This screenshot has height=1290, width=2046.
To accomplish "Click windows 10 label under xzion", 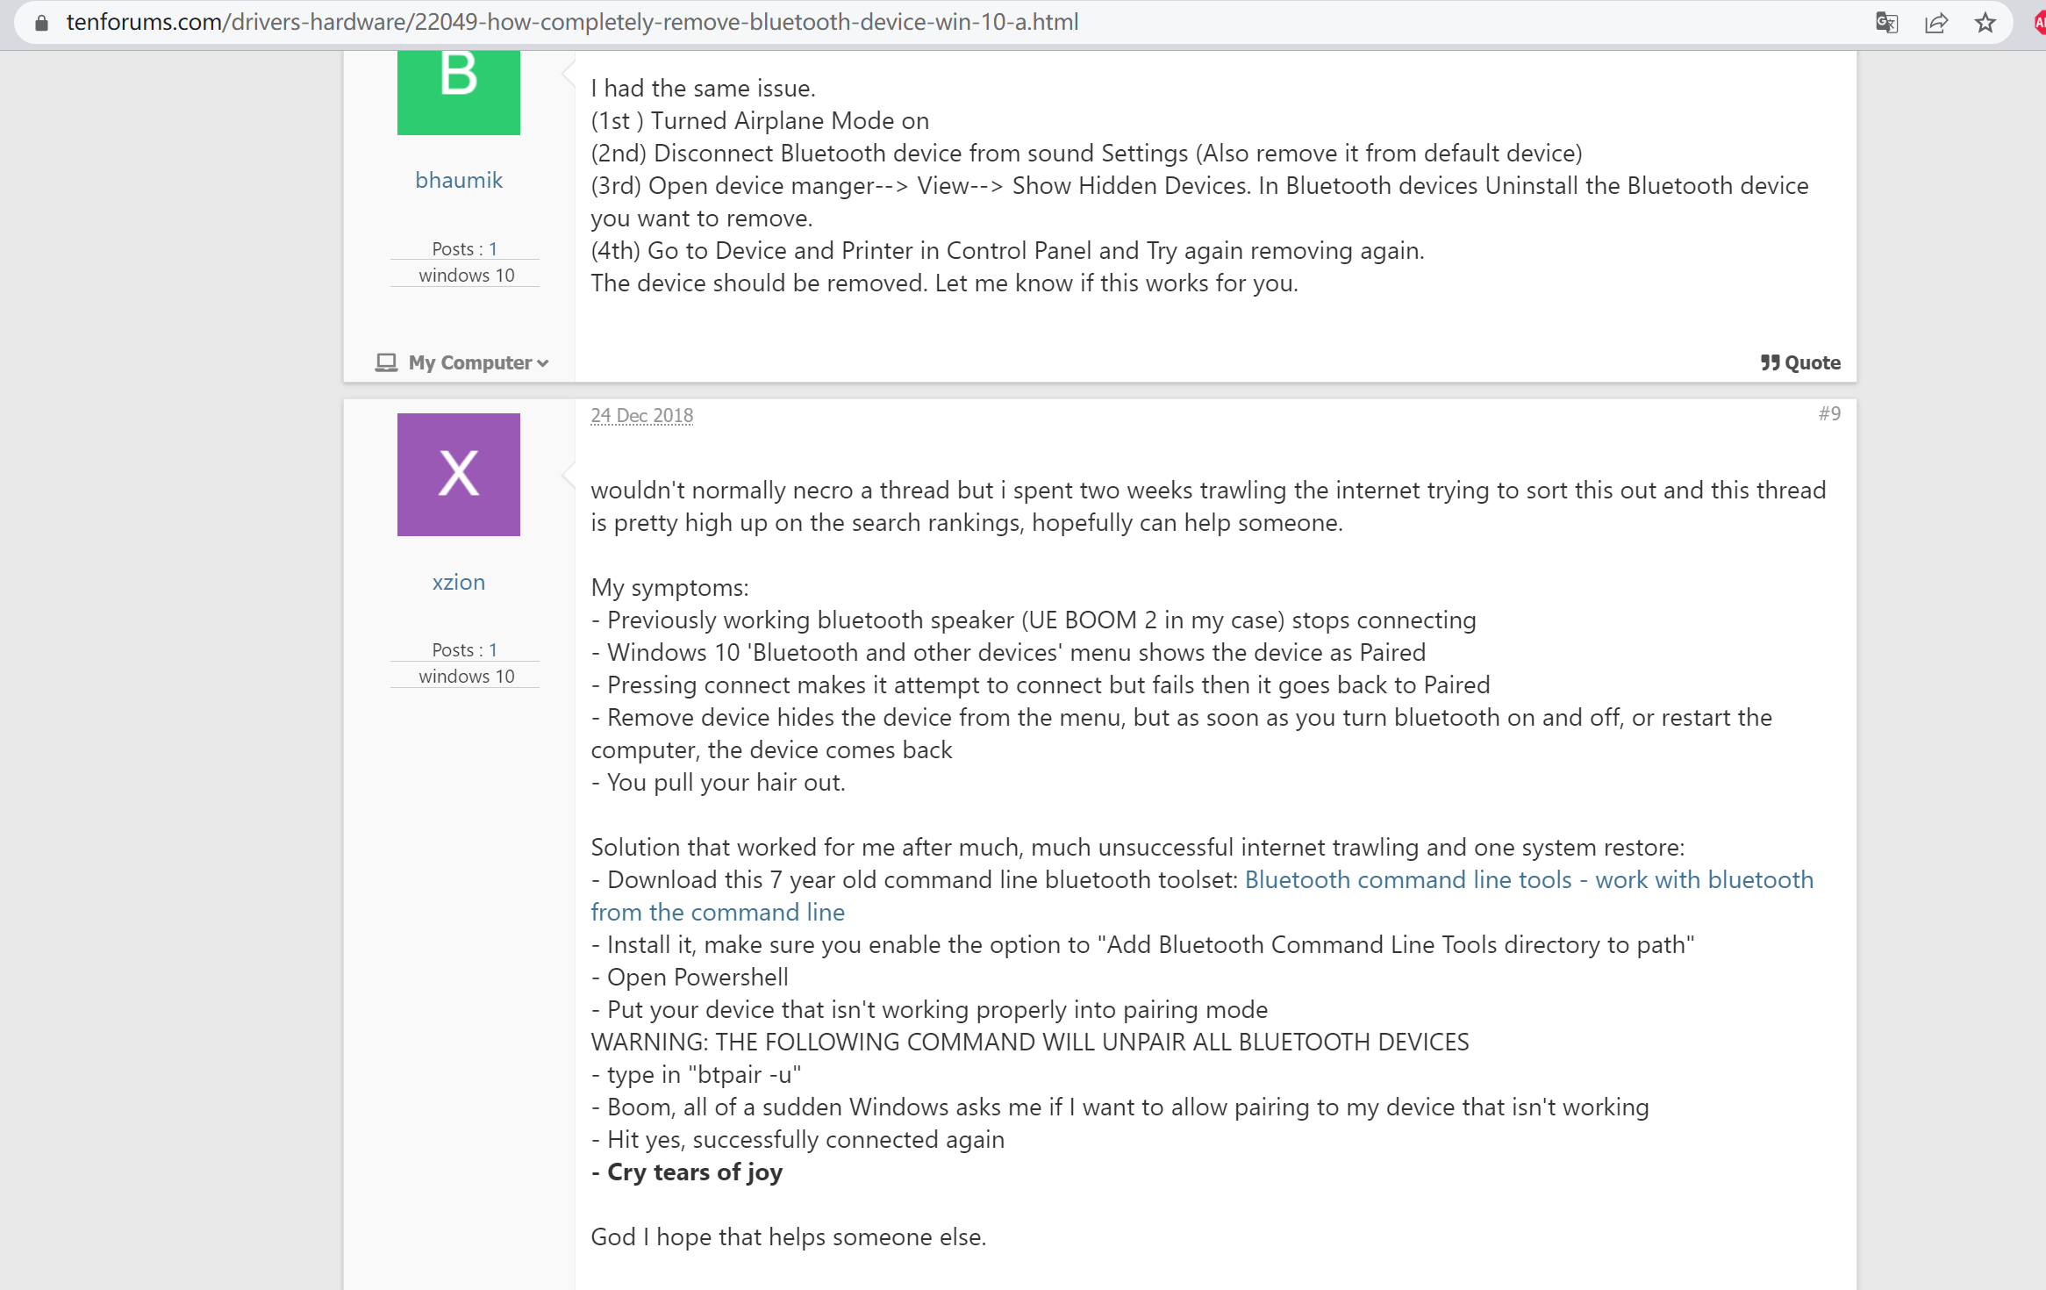I will 466,676.
